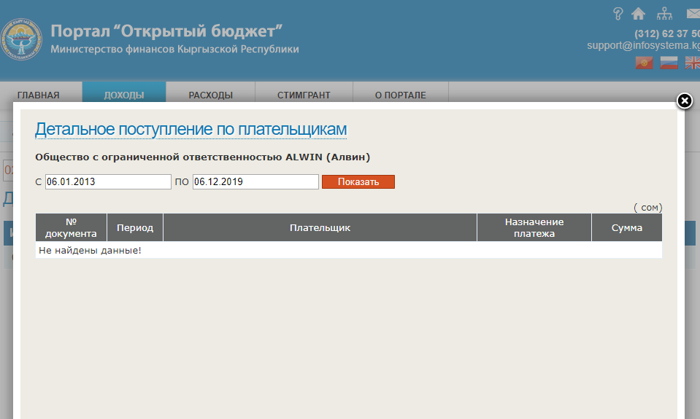
Task: Focus the end date field 06.12.2019
Action: (255, 181)
